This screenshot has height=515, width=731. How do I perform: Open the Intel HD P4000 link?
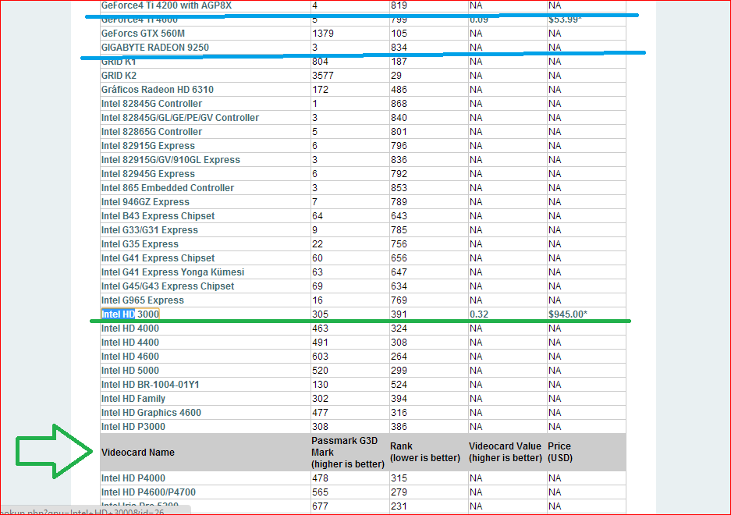pyautogui.click(x=133, y=478)
